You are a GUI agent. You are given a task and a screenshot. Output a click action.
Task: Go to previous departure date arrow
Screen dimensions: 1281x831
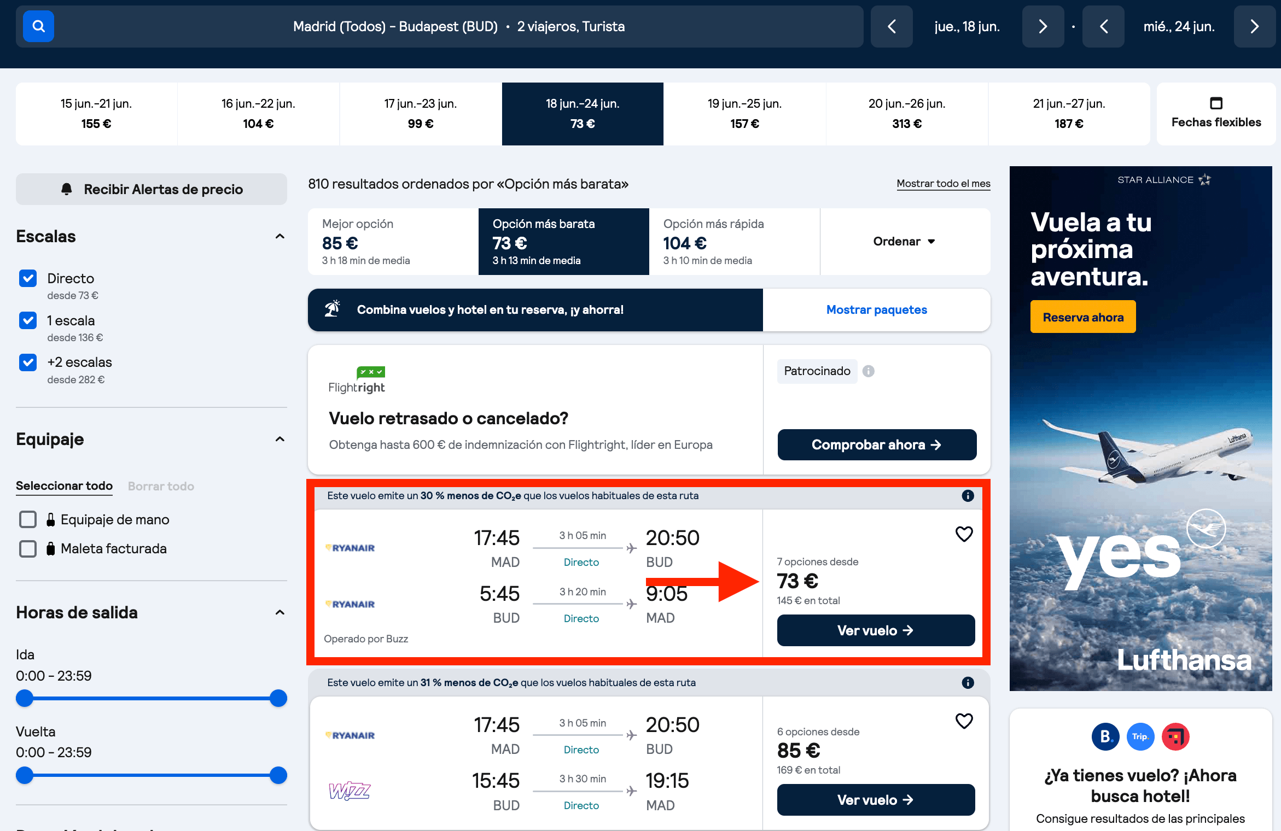coord(892,26)
